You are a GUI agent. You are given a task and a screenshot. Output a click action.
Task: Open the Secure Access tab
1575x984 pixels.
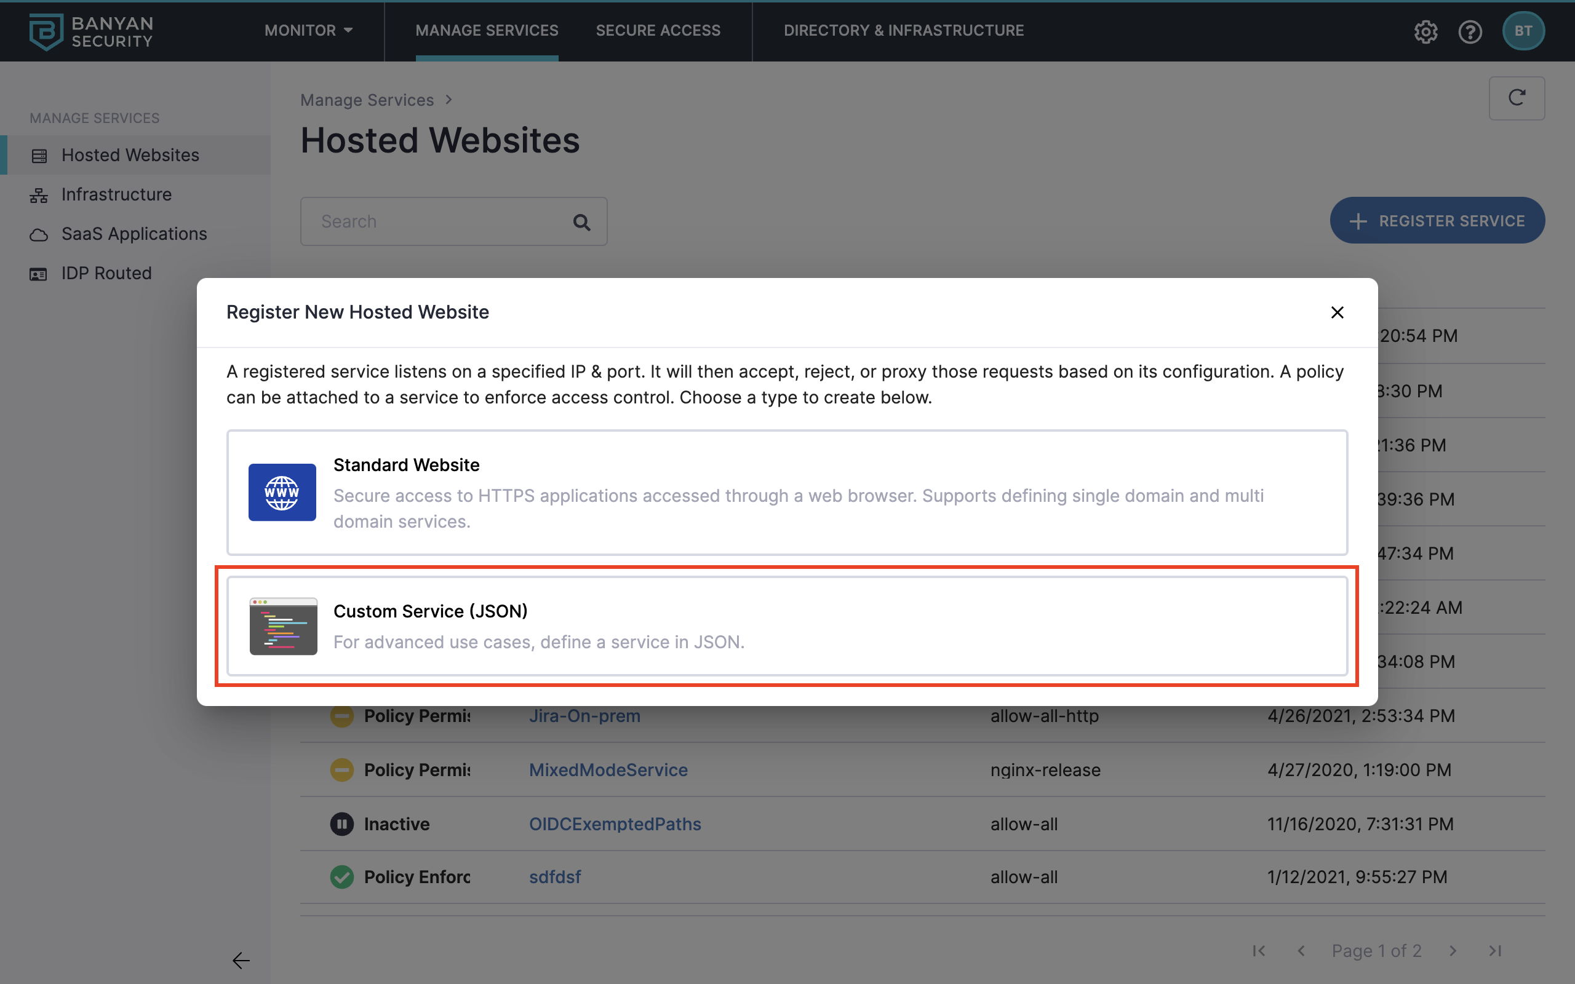pos(657,31)
